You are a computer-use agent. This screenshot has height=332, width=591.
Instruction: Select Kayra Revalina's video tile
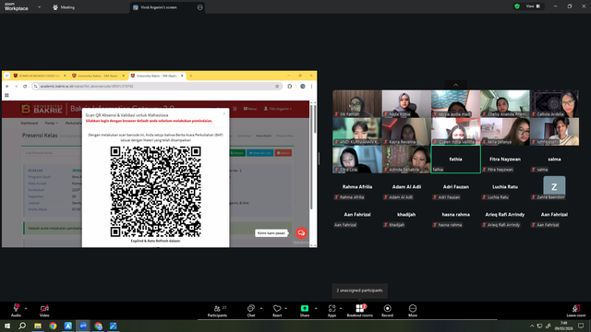pyautogui.click(x=406, y=131)
